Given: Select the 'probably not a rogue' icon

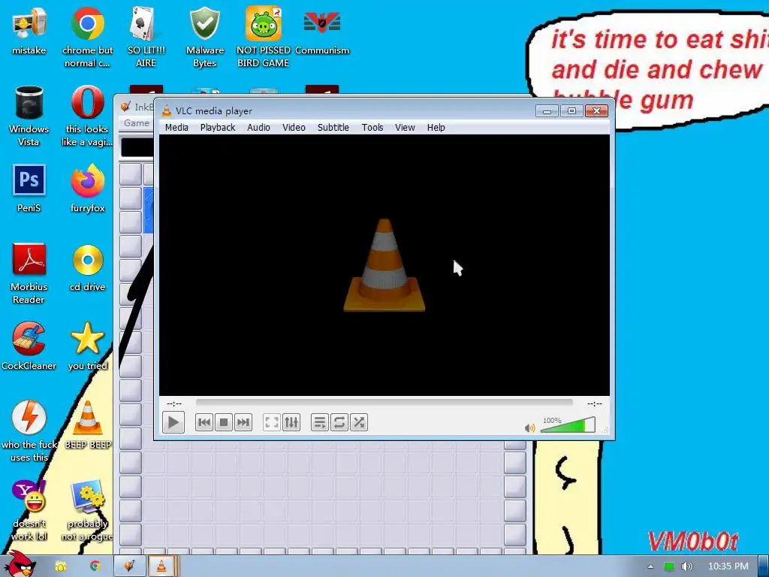Looking at the screenshot, I should (87, 510).
